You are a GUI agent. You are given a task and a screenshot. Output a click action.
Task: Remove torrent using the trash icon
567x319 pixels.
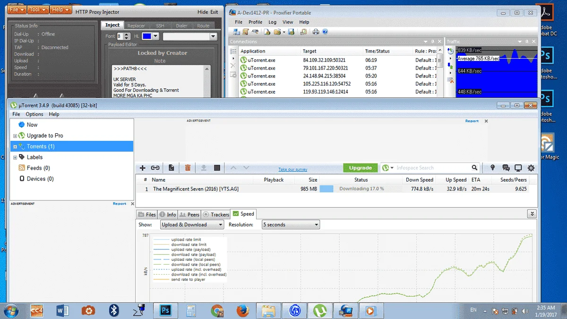pos(188,168)
